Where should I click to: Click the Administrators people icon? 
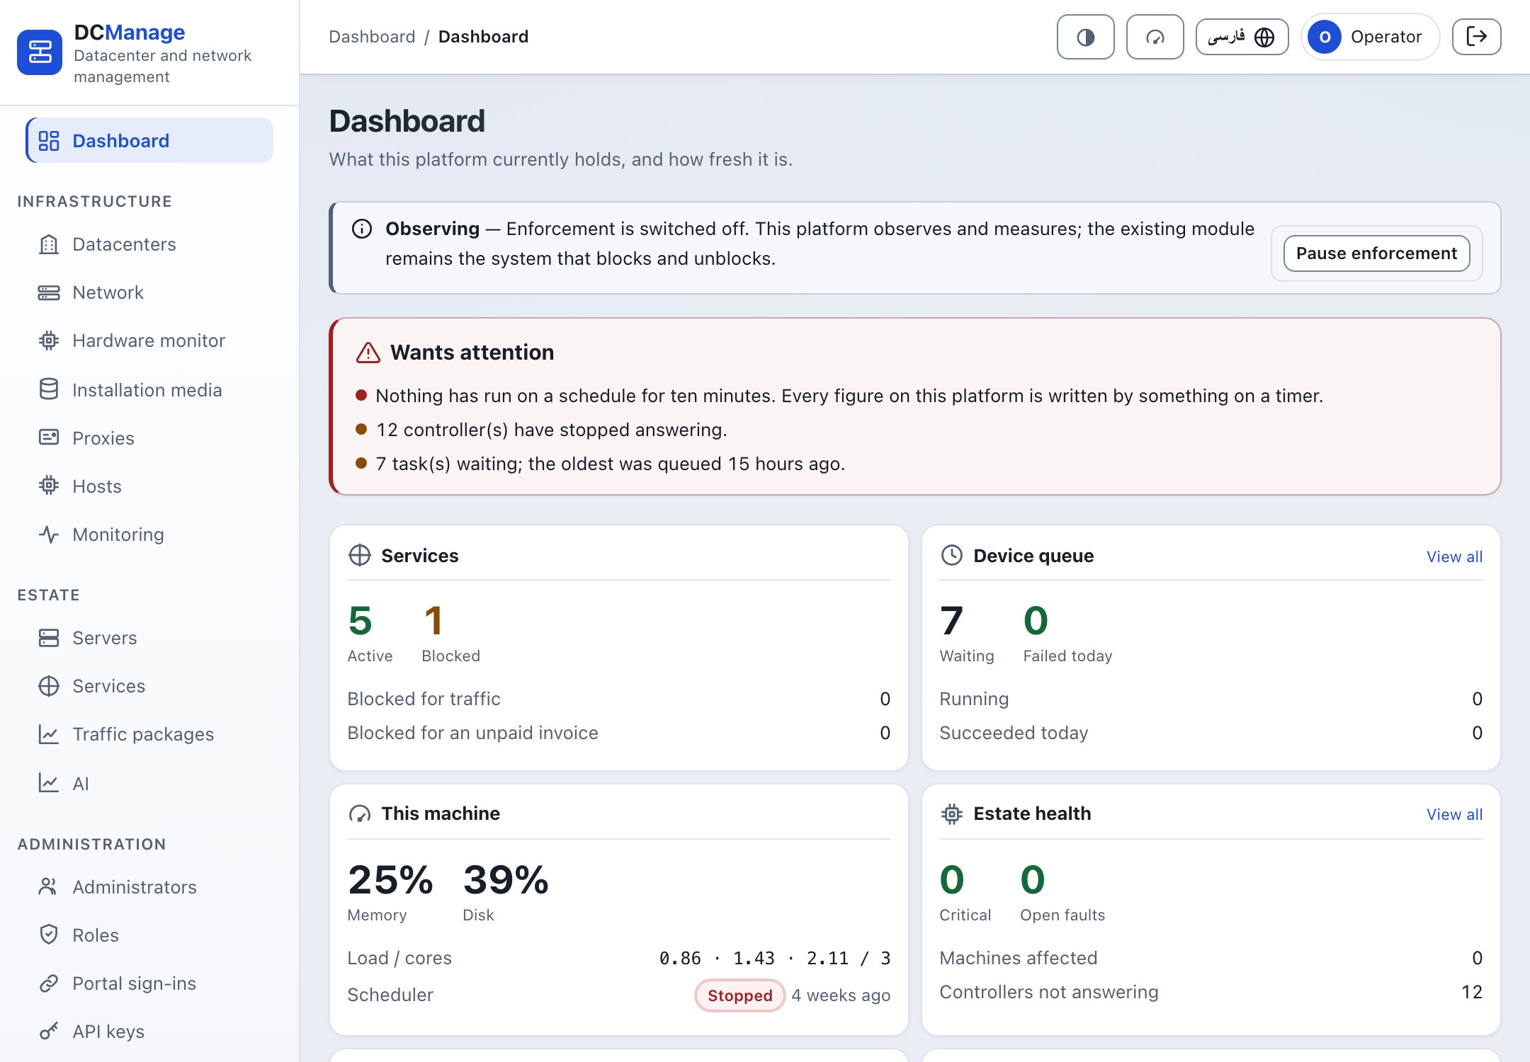pyautogui.click(x=49, y=886)
